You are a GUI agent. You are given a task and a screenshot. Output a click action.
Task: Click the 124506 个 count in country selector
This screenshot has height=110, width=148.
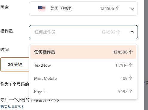point(110,8)
